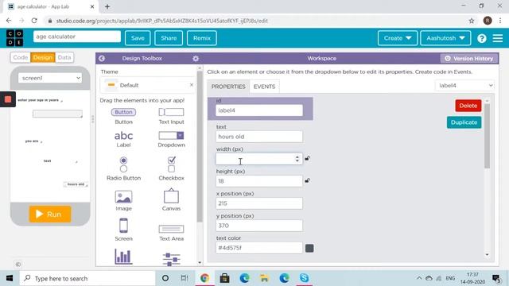Select the Text Input element

[x=171, y=116]
